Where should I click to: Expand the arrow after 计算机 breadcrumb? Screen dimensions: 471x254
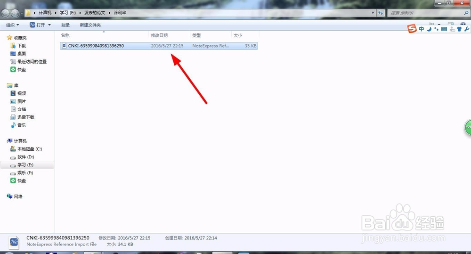tap(56, 13)
